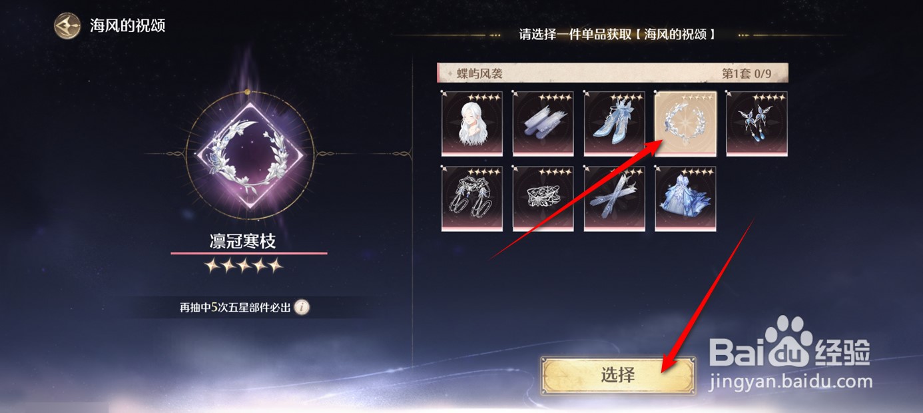
Task: Click the 再抽中5次五星部件必出 pity text
Action: point(235,308)
